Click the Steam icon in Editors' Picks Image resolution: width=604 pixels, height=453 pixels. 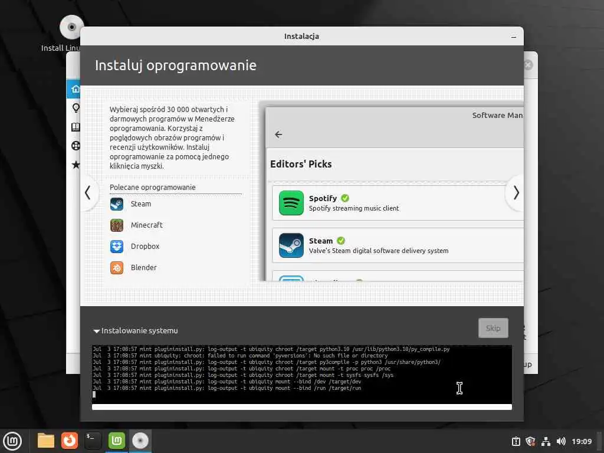291,245
